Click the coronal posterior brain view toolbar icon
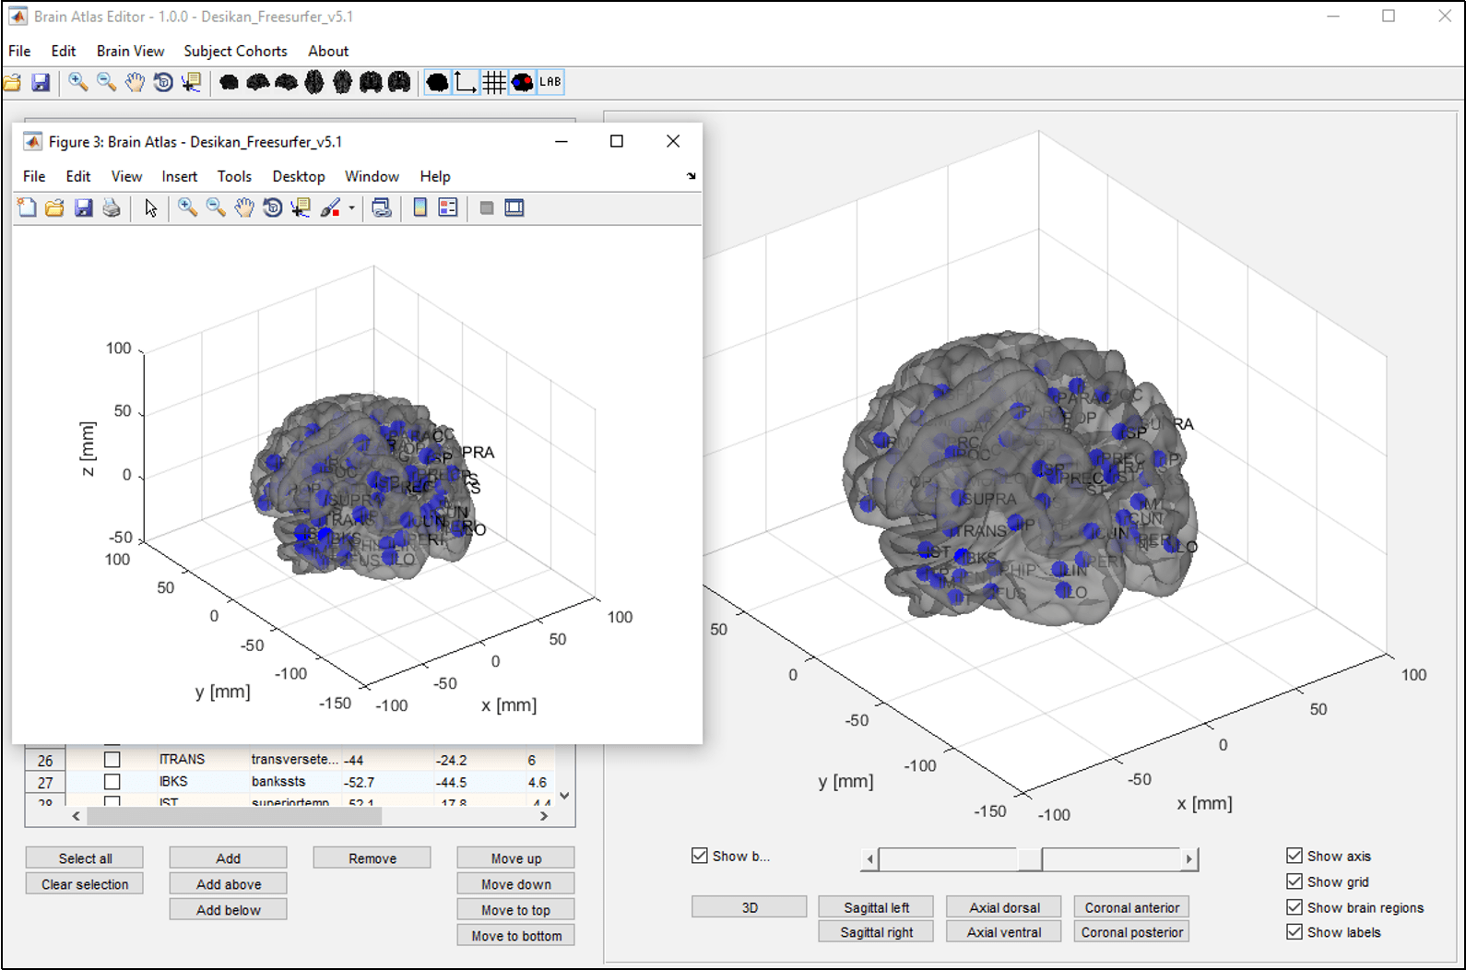The width and height of the screenshot is (1466, 970). tap(399, 83)
